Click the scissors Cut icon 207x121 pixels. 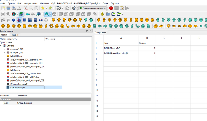[25, 8]
